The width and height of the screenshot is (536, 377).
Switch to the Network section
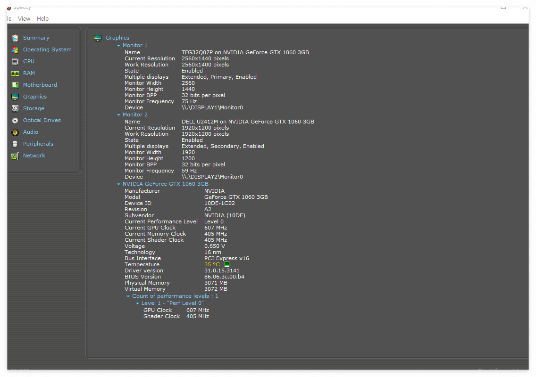point(34,156)
